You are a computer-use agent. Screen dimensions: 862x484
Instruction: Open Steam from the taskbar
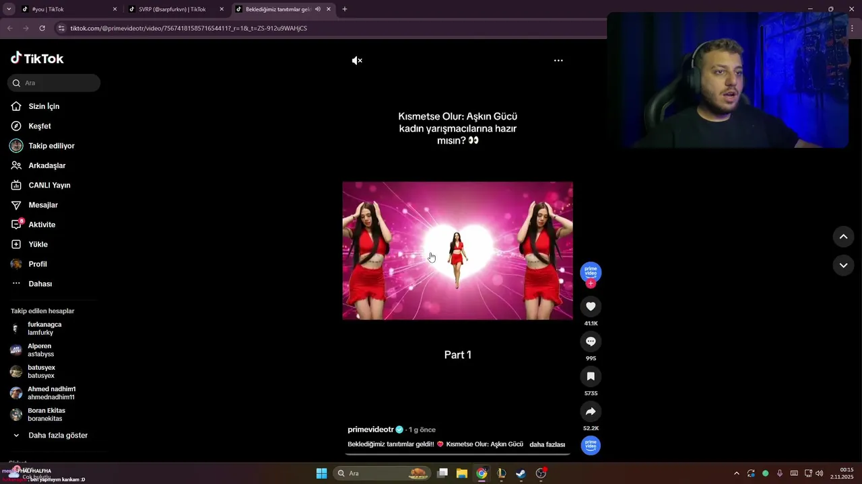521,473
